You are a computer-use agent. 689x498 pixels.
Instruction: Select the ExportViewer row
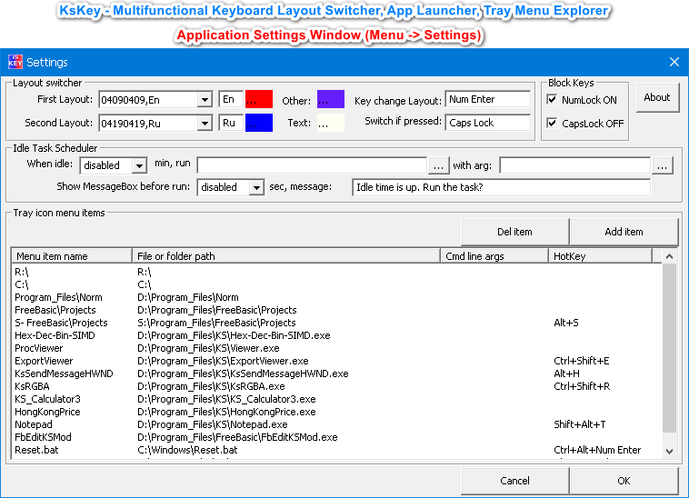pos(336,362)
